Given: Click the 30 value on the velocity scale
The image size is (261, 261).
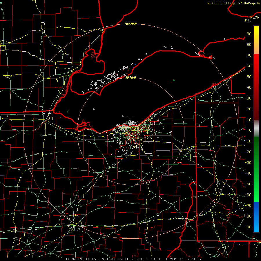Looking at the screenshot, I should click(x=249, y=98).
